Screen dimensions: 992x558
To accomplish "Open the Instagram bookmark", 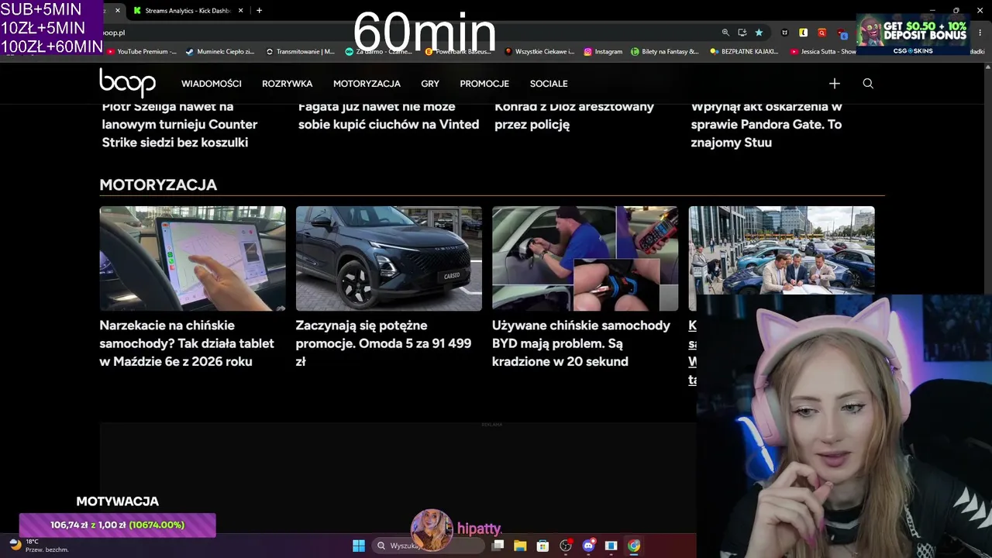I will (x=603, y=52).
